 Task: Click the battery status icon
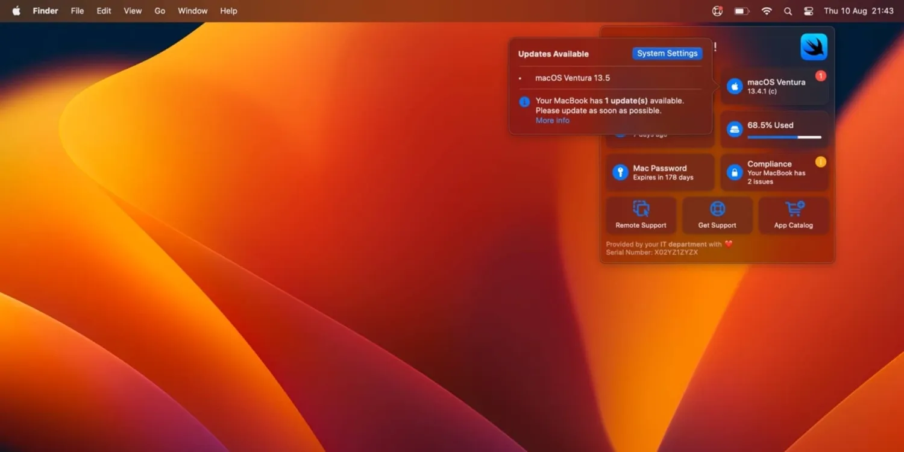(741, 11)
